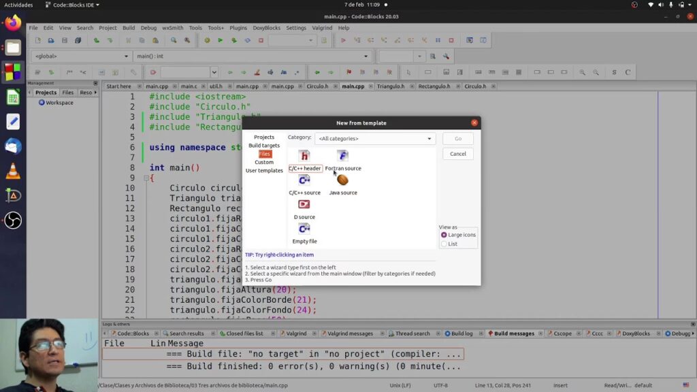The height and width of the screenshot is (392, 697).
Task: Select Projects wizard type in the list
Action: pos(264,137)
